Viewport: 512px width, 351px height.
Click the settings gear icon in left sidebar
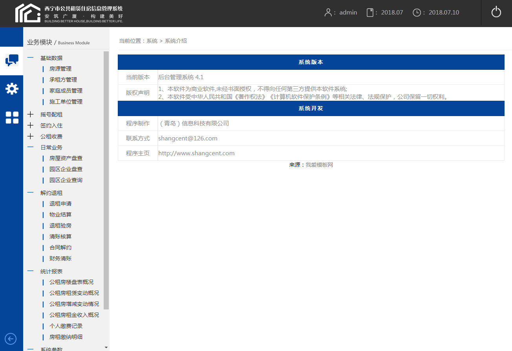(x=12, y=89)
